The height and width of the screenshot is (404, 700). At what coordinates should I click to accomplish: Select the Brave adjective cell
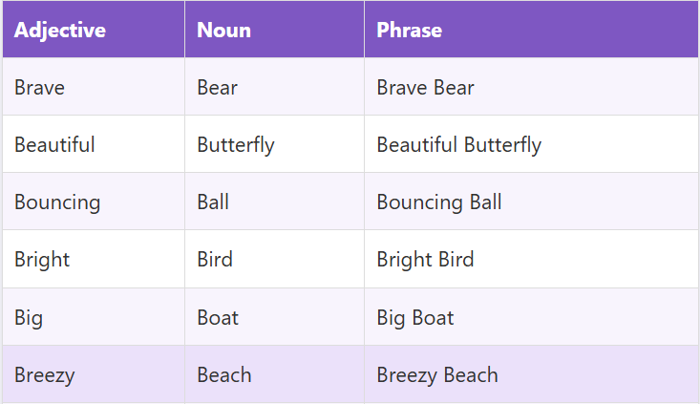click(40, 88)
